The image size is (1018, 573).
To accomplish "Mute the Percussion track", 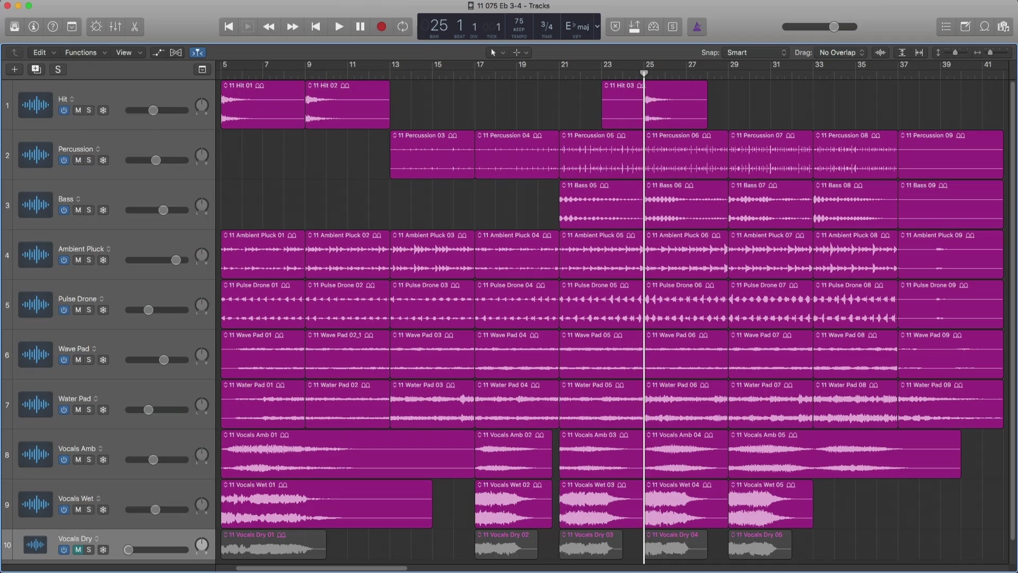I will point(78,160).
